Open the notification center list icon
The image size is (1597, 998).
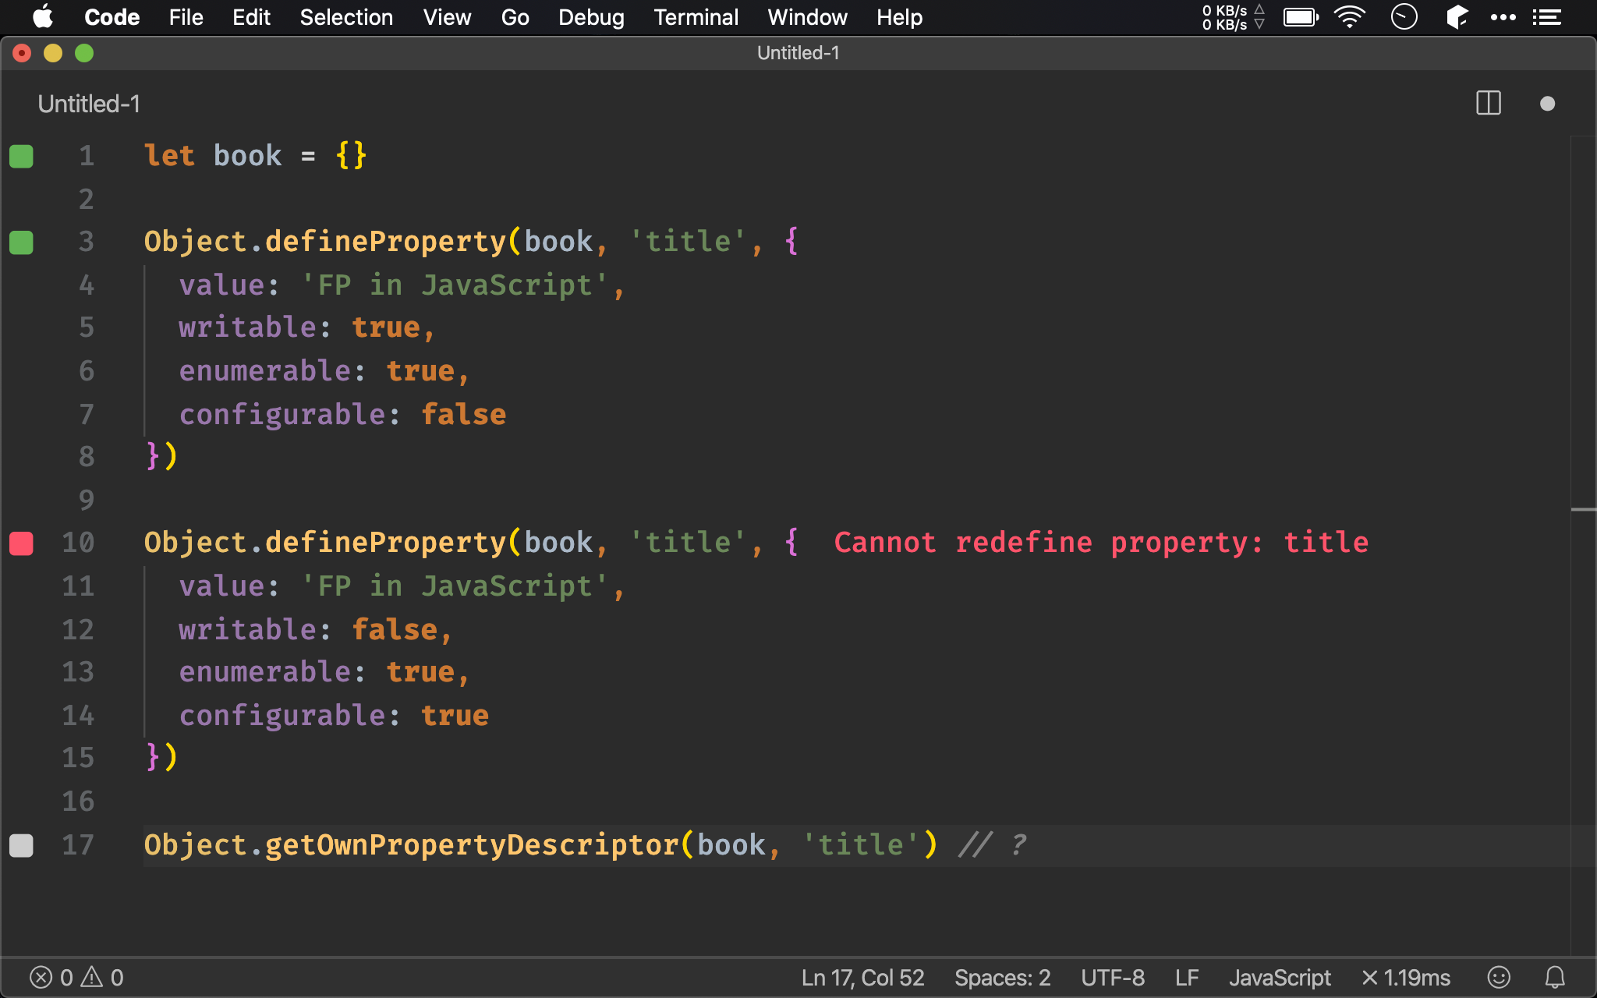1546,17
